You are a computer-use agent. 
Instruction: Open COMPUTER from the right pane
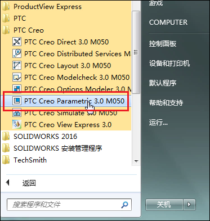click(168, 22)
